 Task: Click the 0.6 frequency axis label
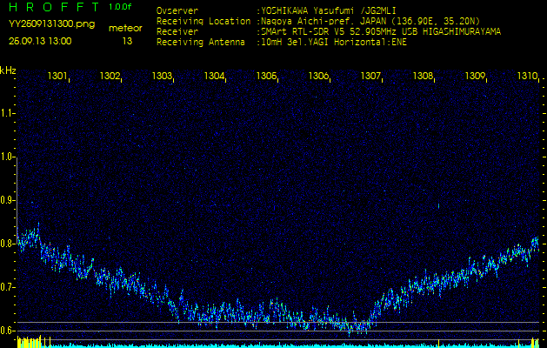pos(7,331)
